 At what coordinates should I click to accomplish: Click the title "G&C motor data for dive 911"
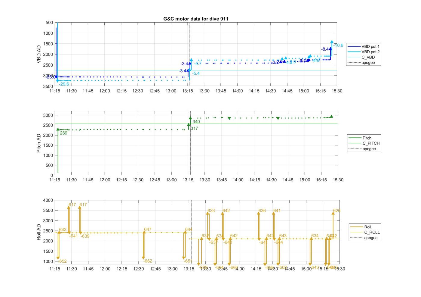196,19
